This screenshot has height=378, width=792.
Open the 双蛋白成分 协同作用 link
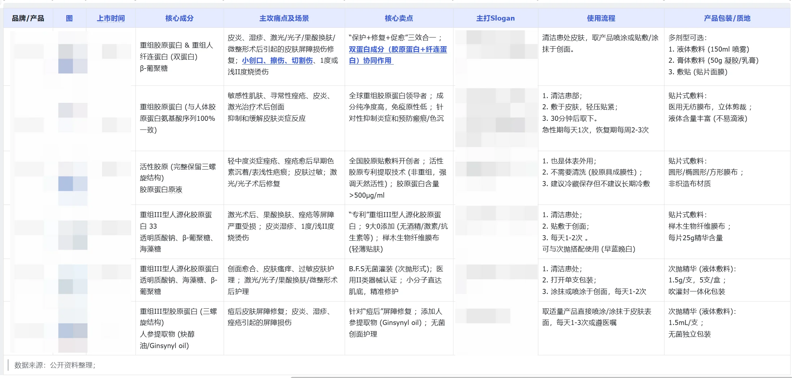[397, 55]
